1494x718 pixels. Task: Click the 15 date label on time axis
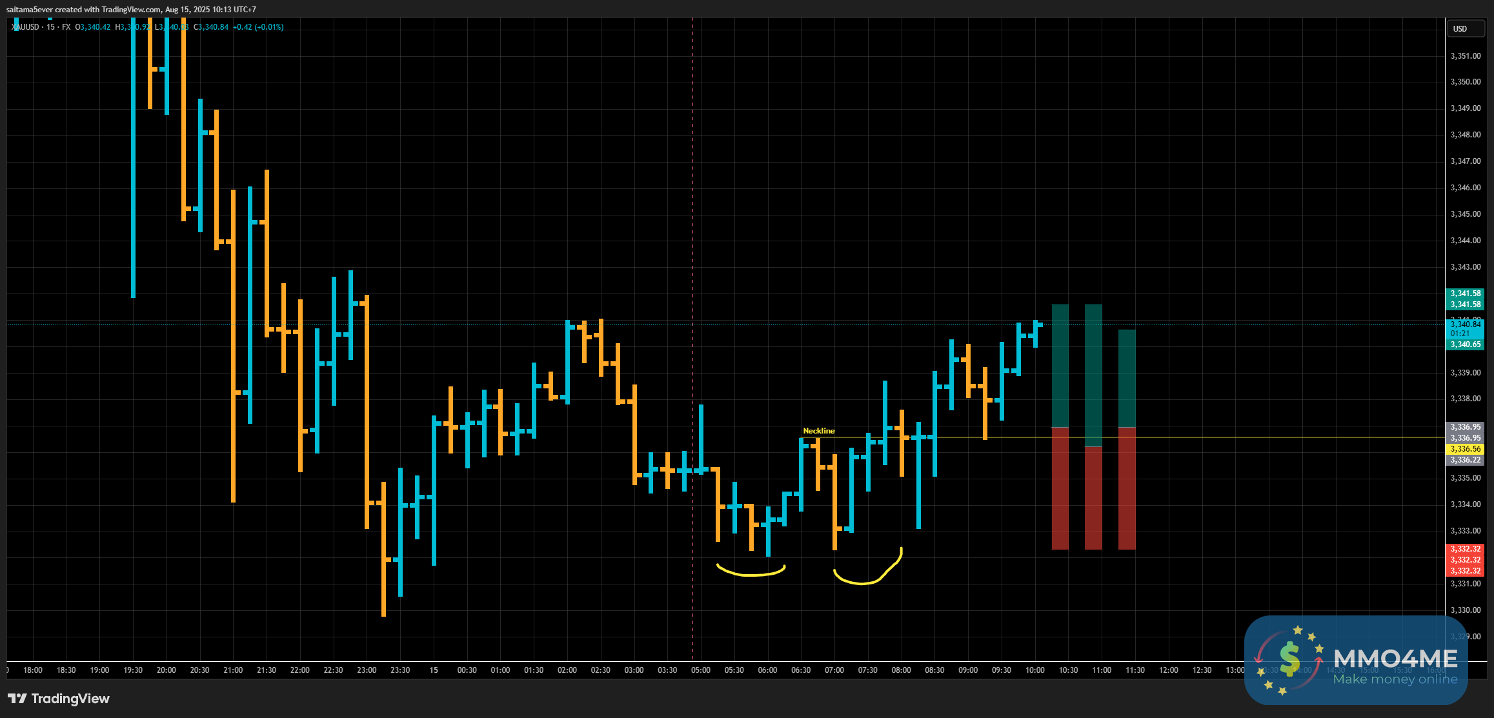coord(434,670)
